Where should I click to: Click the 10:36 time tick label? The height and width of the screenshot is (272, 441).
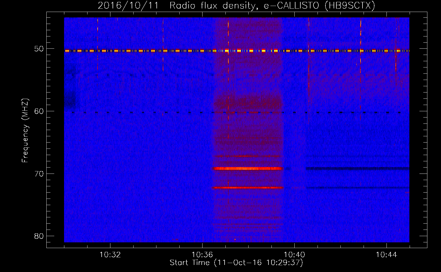(x=202, y=255)
